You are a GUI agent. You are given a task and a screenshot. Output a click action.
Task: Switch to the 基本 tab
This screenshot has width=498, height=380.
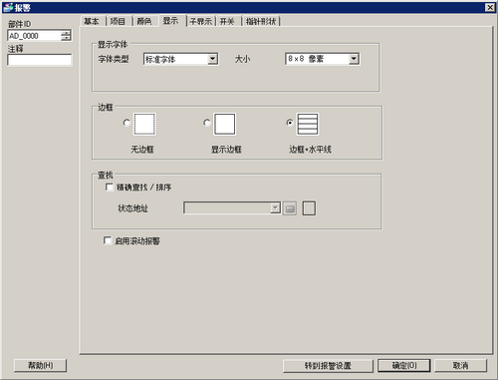pos(92,21)
